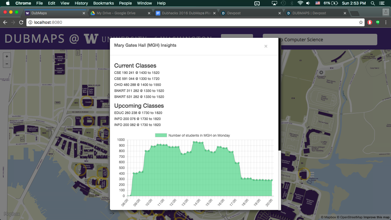
Task: Open a new tab button
Action: point(354,13)
